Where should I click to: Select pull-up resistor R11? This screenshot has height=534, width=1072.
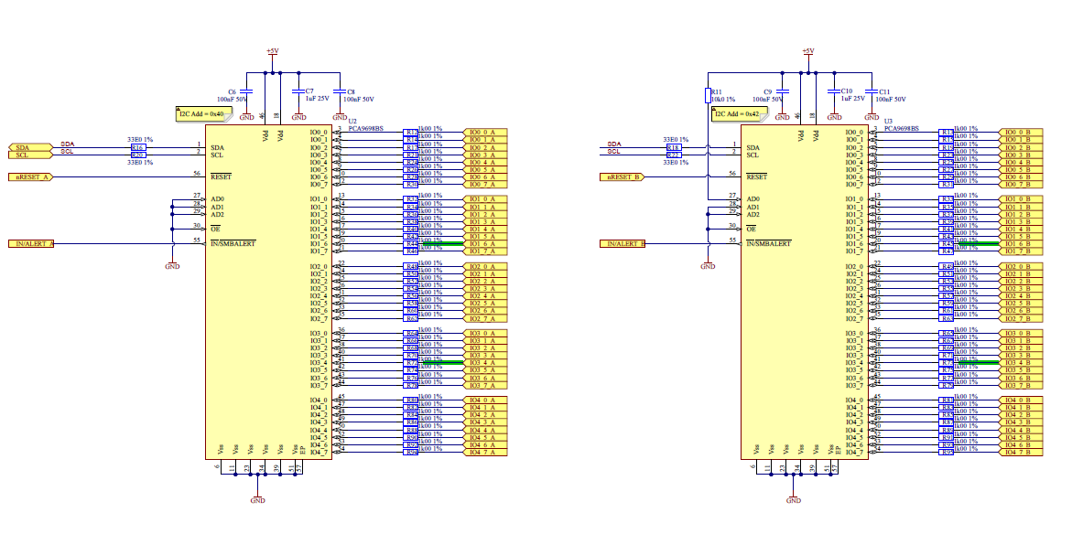coord(709,95)
